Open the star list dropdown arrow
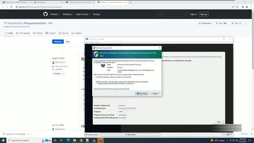Screen dimensions: 254x143 [245, 23]
